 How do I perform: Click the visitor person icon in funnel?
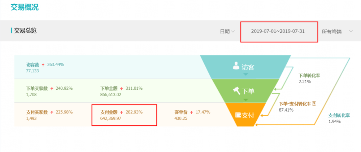click(x=236, y=66)
